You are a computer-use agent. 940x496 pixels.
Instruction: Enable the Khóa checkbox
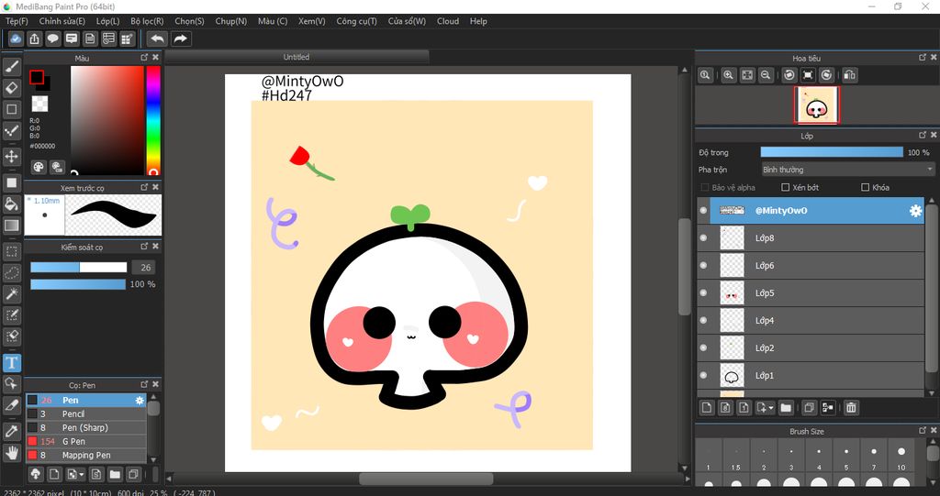[x=865, y=188]
